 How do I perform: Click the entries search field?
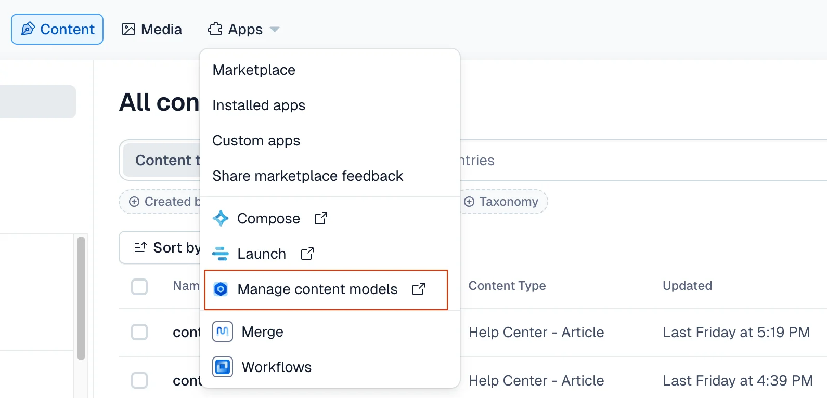(643, 160)
